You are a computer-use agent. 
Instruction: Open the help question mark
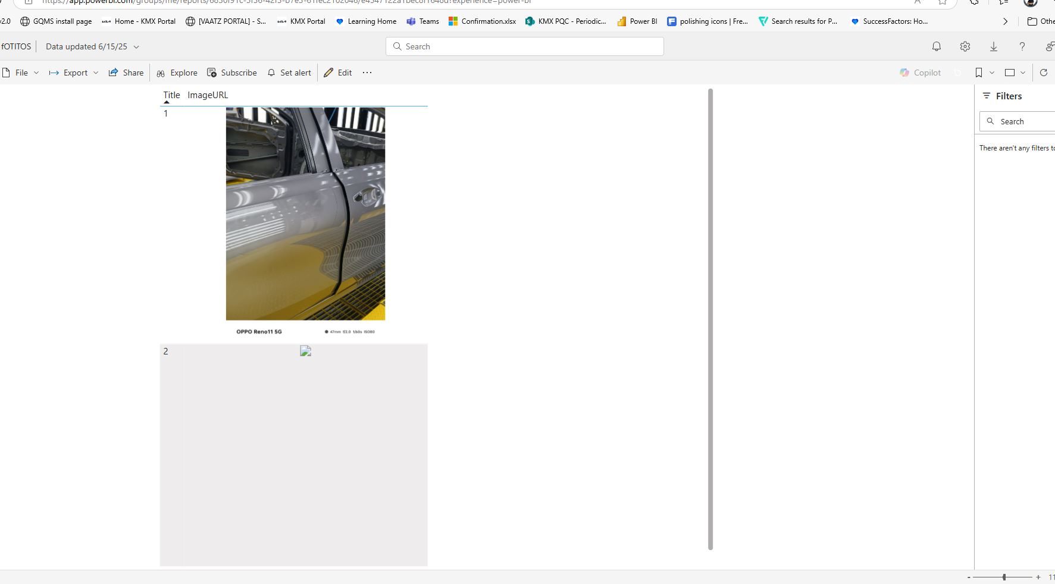[1022, 46]
